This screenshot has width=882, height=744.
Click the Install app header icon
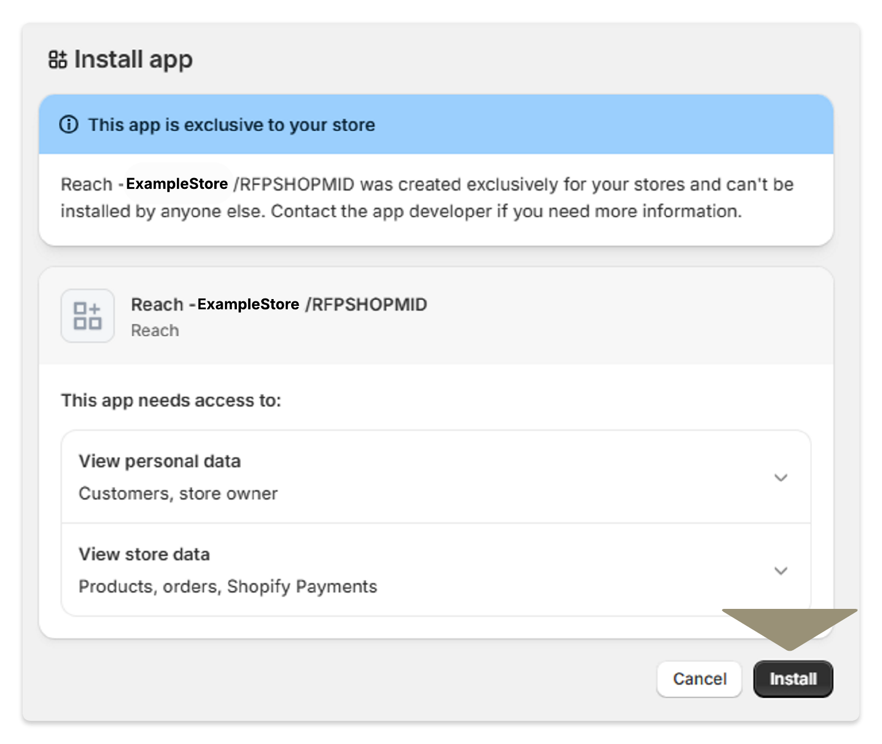coord(58,59)
